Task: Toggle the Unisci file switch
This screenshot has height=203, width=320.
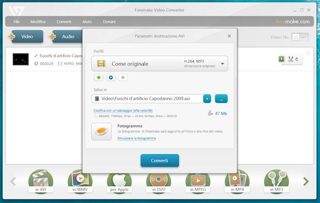Action: [x=300, y=37]
